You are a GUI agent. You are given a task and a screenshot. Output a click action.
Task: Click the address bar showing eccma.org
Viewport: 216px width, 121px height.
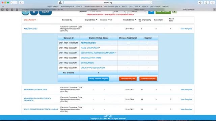pyautogui.click(x=108, y=2)
